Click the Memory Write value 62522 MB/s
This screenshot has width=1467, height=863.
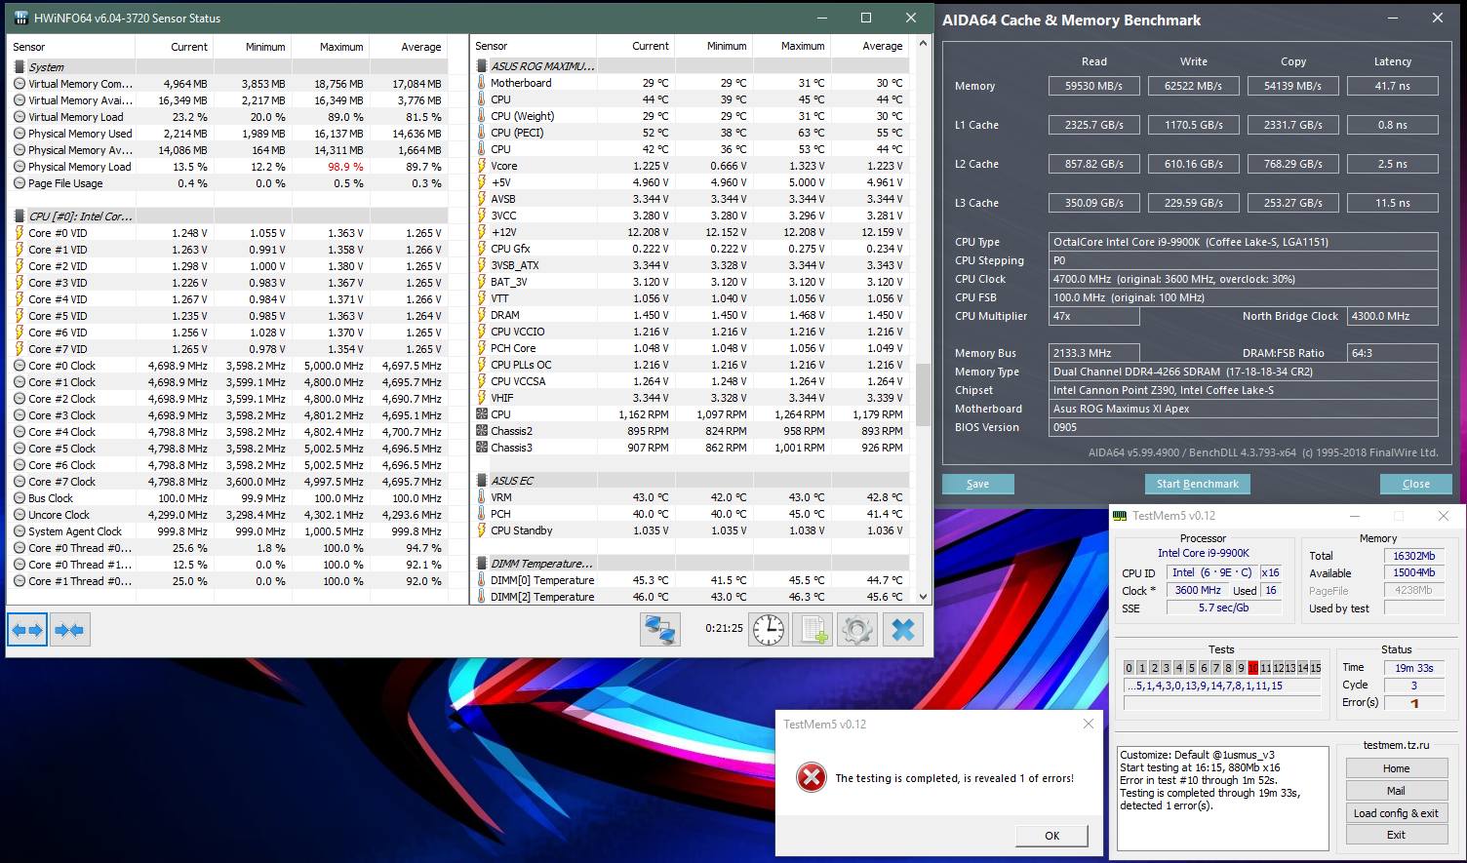1193,86
